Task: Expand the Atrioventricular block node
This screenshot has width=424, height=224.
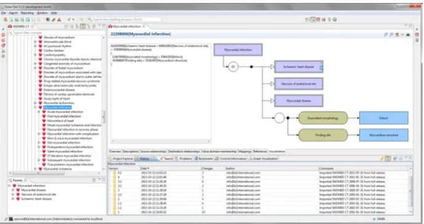Action: click(x=35, y=42)
